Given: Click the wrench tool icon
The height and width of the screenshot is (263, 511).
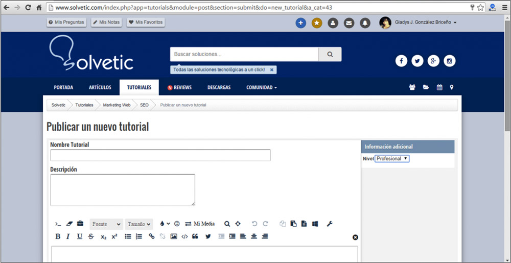Looking at the screenshot, I should (330, 224).
